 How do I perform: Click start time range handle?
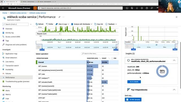(x=42, y=50)
